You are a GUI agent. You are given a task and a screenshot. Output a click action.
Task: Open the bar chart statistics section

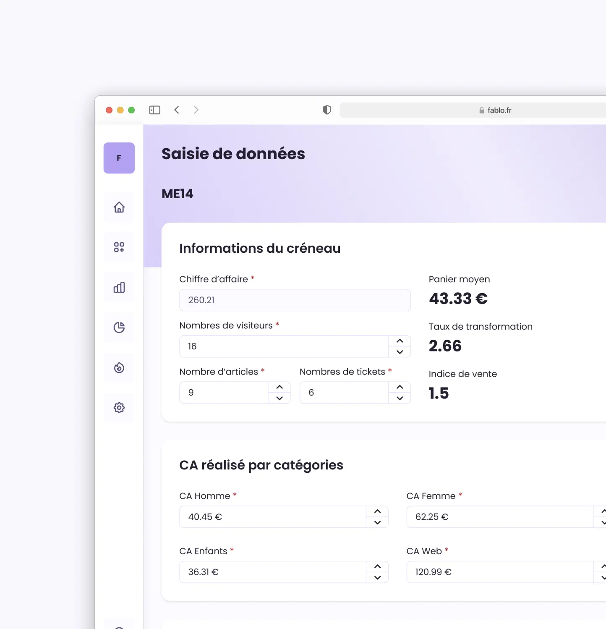point(119,287)
